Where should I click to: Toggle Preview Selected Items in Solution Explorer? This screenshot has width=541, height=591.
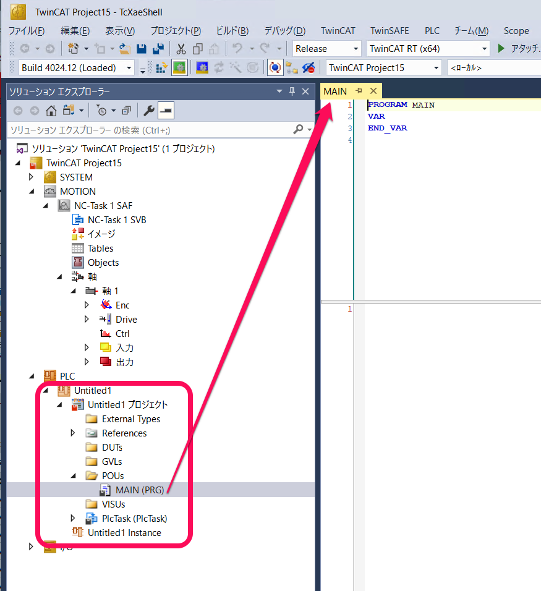[x=166, y=111]
